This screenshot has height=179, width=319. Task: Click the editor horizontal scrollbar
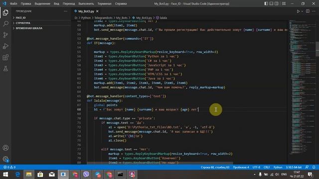tap(160, 163)
